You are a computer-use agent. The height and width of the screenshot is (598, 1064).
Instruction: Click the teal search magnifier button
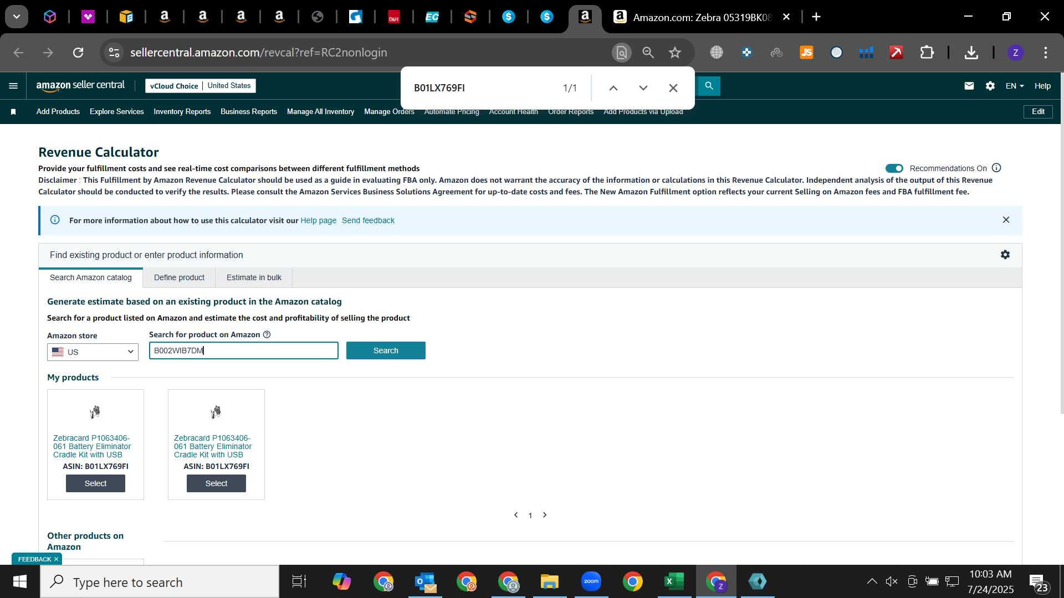click(708, 86)
